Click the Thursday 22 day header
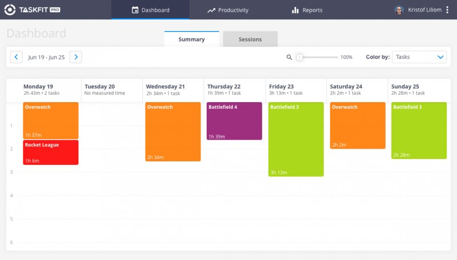 click(x=224, y=86)
